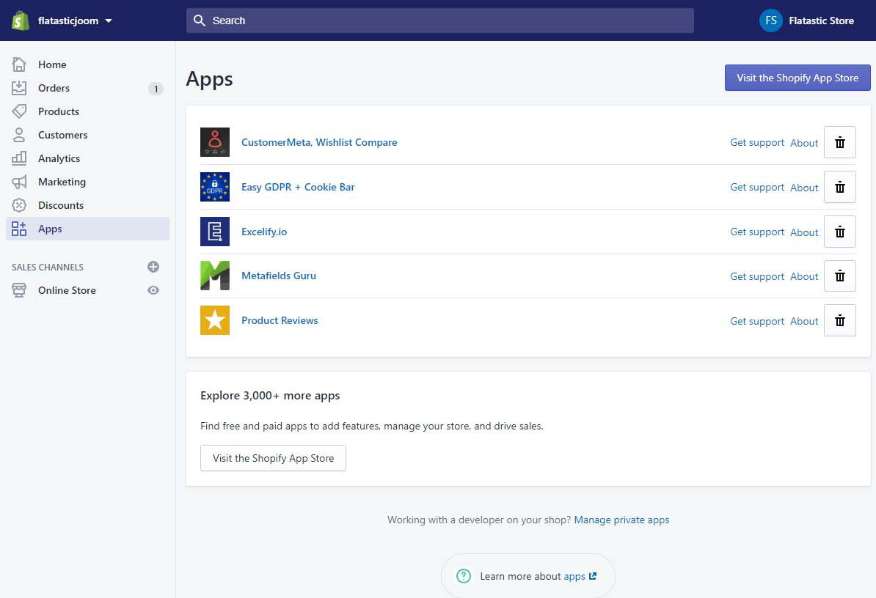Click trash icon for Excelify.io
The height and width of the screenshot is (598, 876).
(x=839, y=232)
